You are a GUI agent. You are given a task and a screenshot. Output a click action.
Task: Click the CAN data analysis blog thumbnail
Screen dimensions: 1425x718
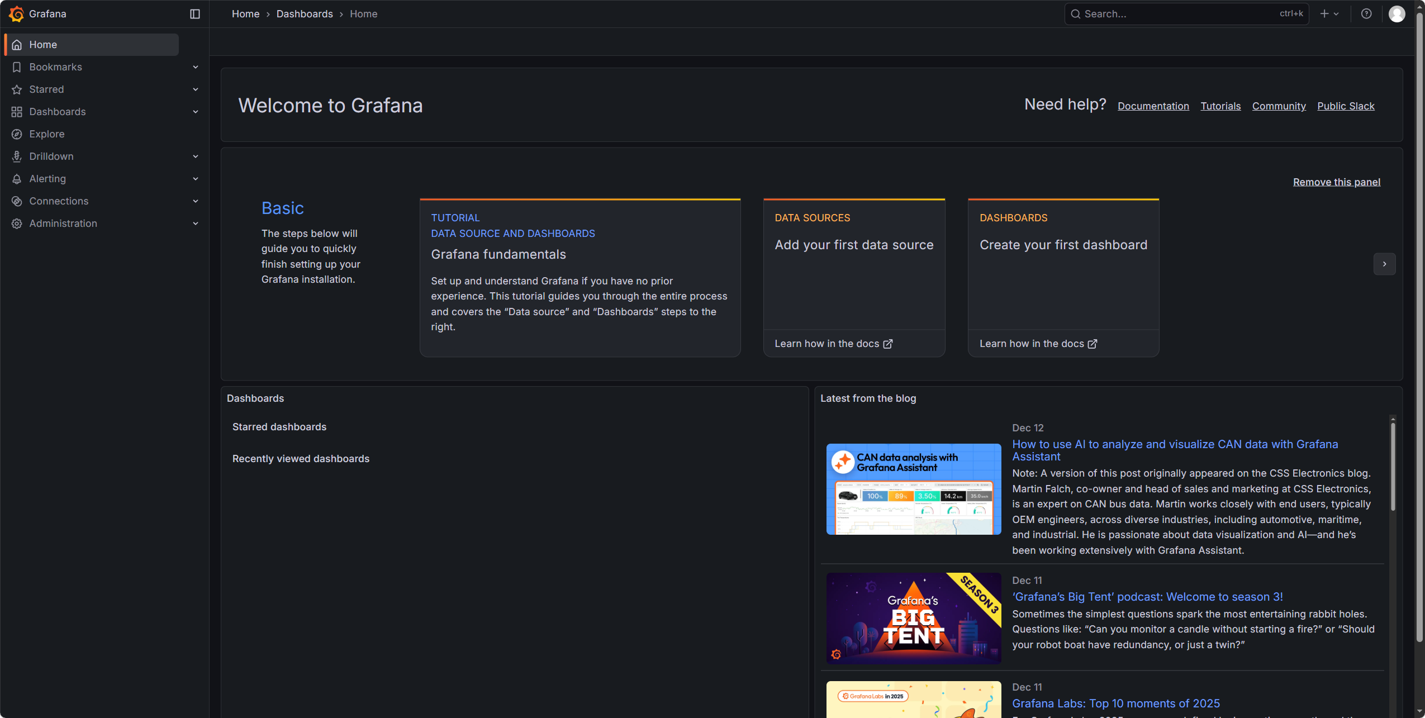coord(913,489)
